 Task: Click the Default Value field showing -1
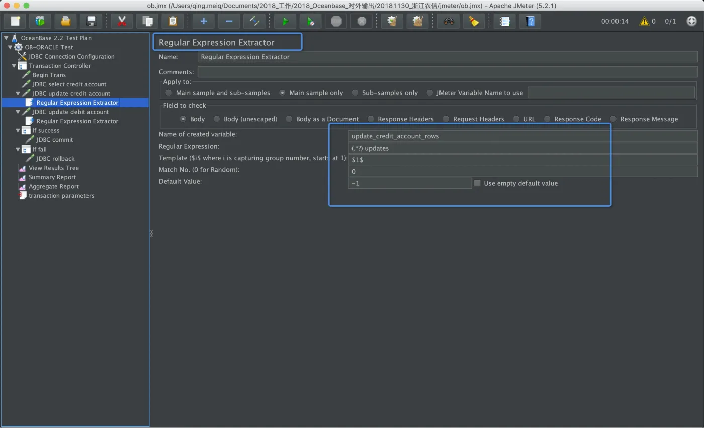tap(410, 183)
